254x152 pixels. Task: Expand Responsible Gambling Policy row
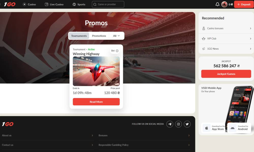click(x=144, y=145)
